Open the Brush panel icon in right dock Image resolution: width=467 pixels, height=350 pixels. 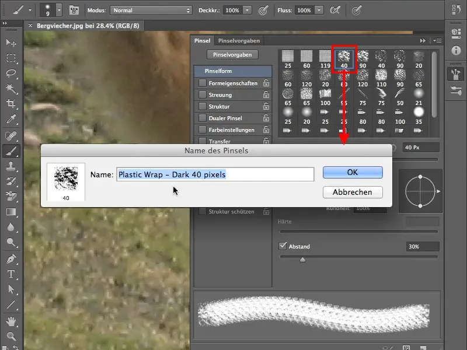(456, 74)
